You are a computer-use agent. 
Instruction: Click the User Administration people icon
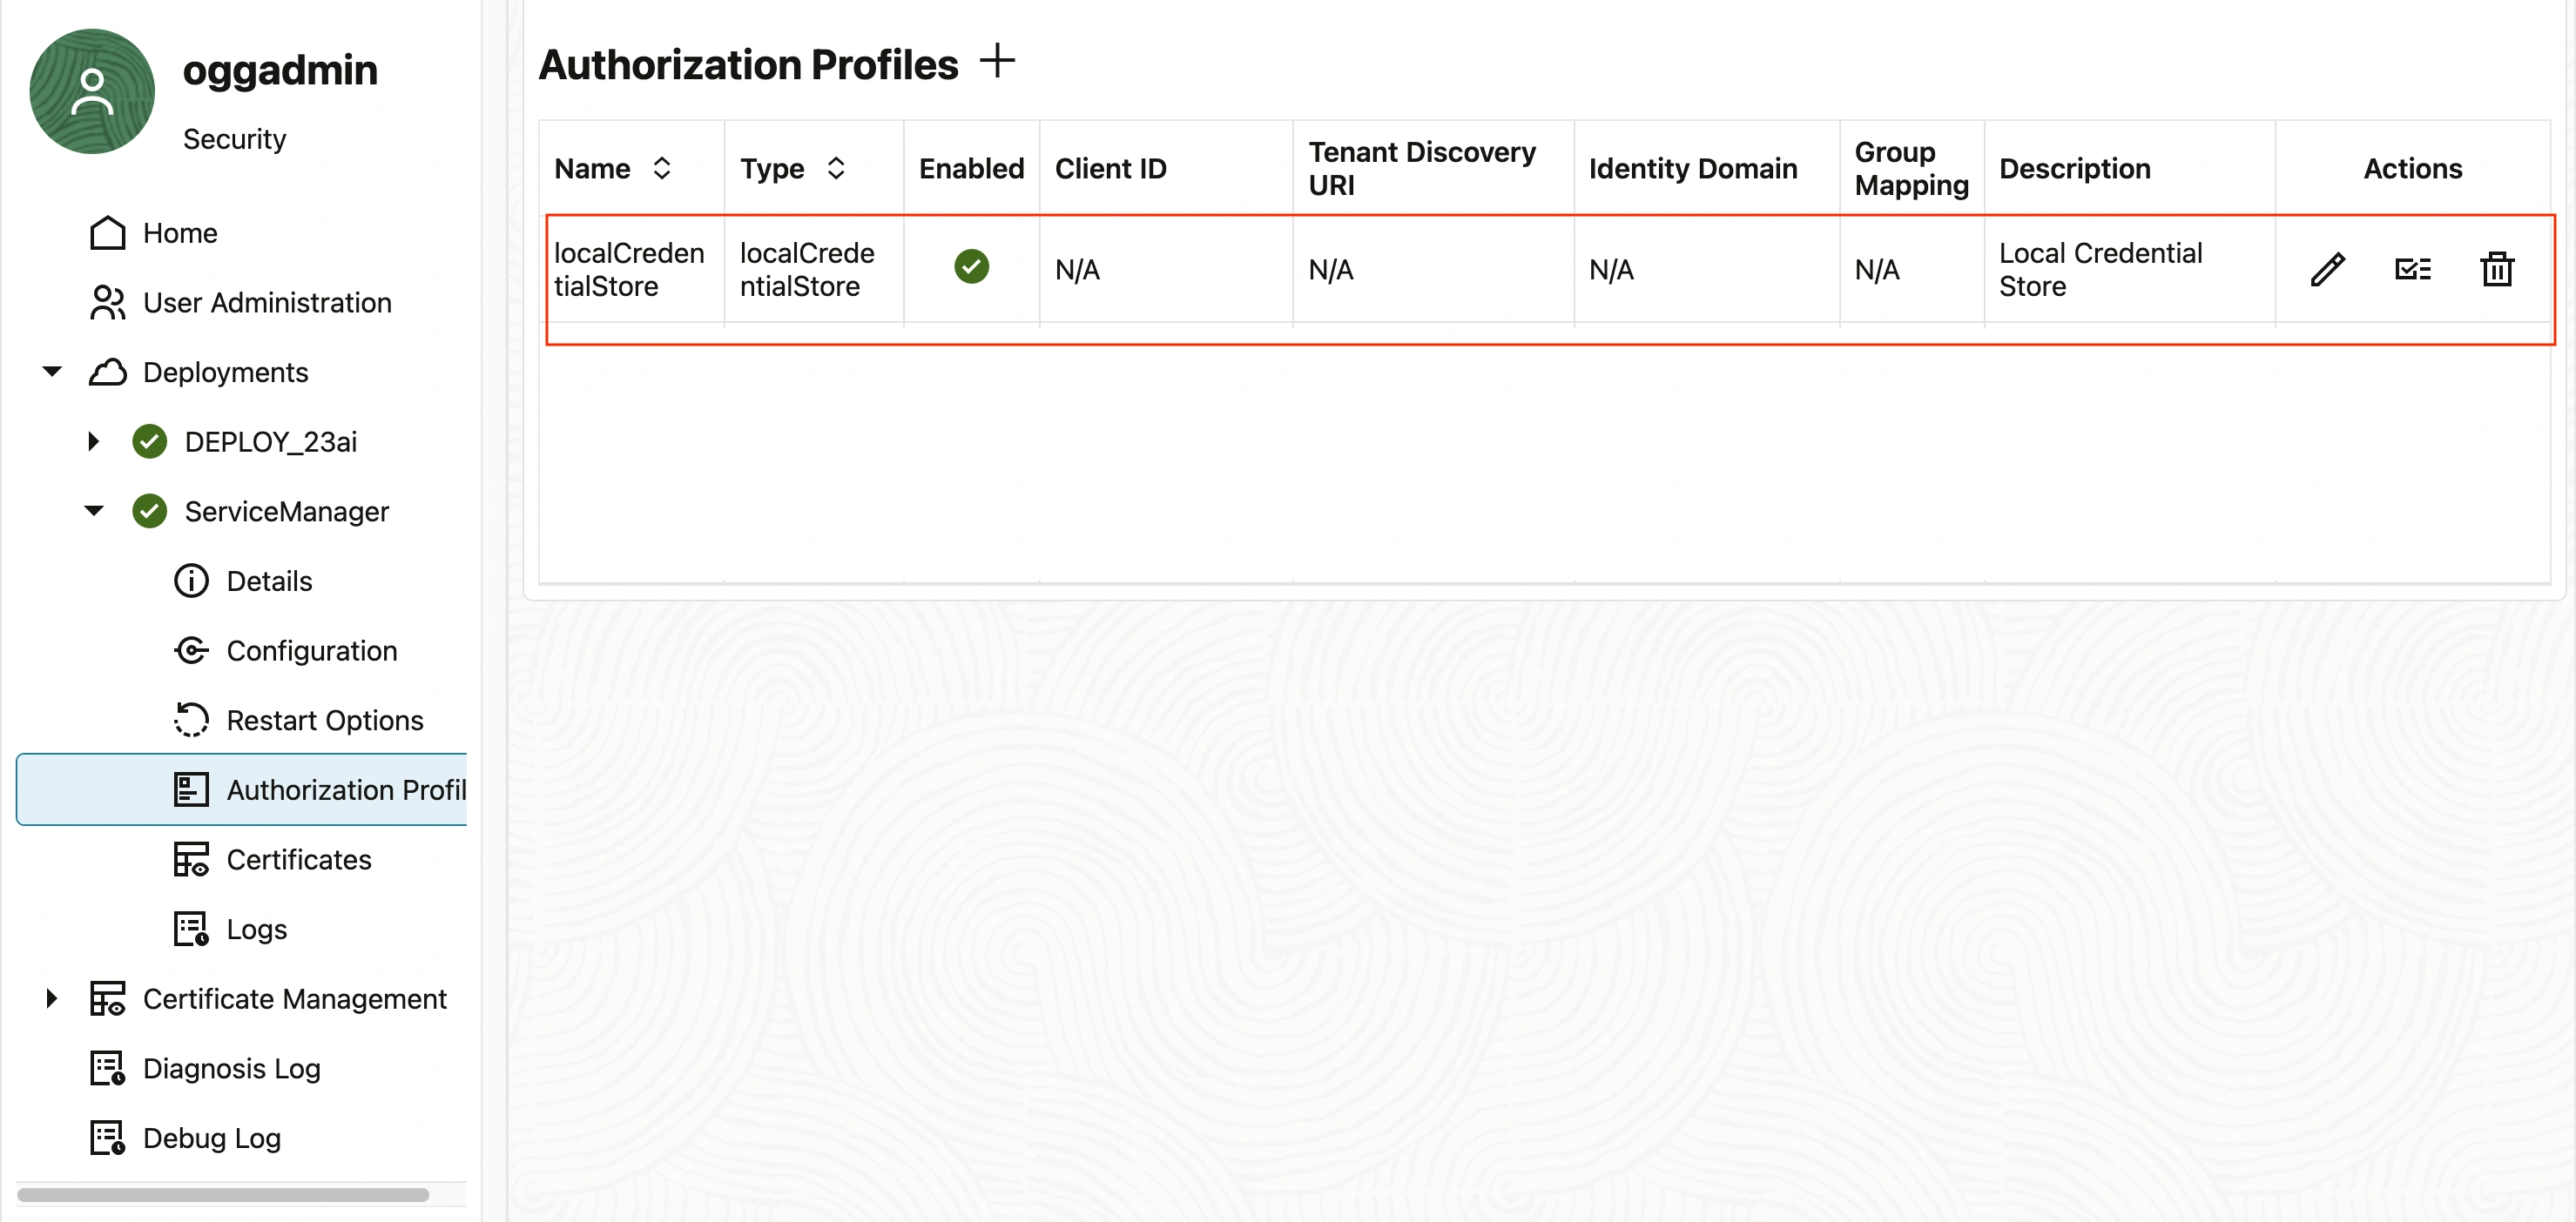pyautogui.click(x=107, y=303)
